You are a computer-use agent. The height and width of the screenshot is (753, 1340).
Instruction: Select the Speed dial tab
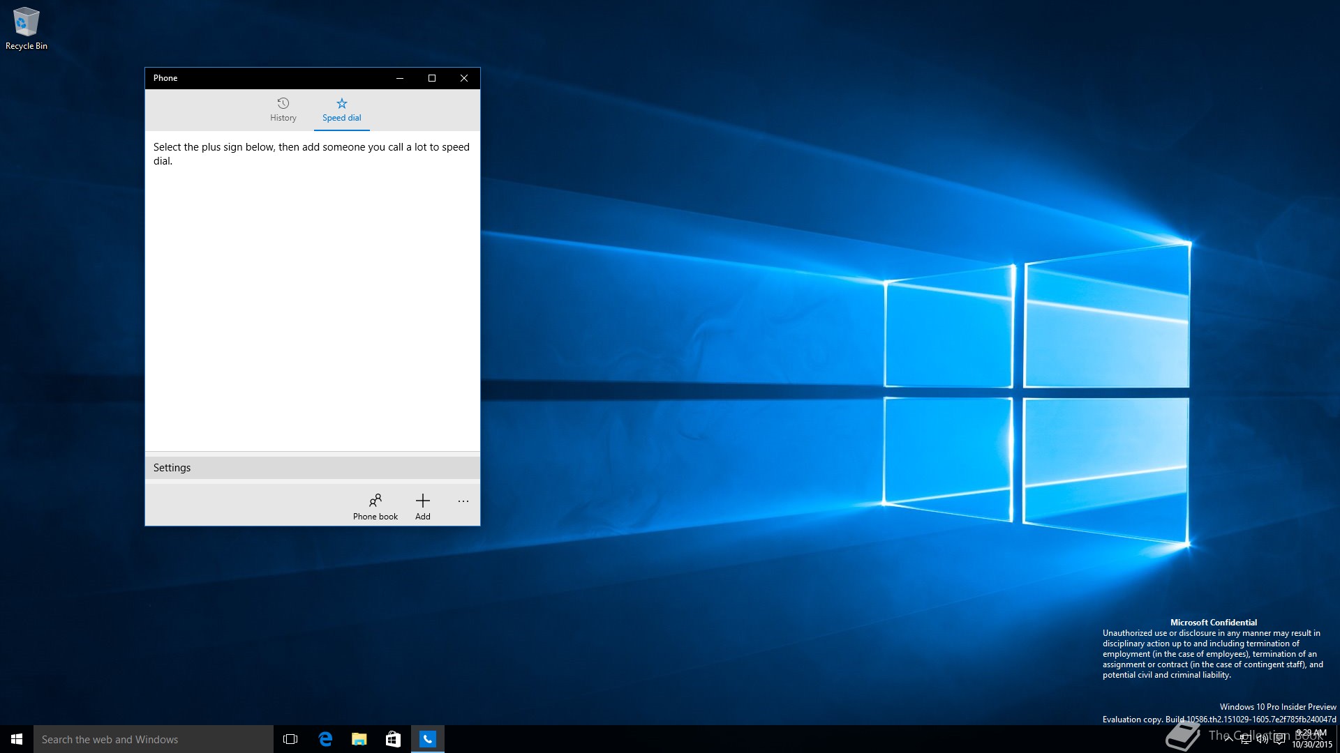point(341,110)
